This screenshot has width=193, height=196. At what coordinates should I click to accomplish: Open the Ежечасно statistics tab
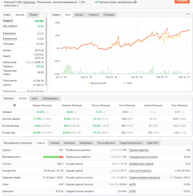[69, 143]
